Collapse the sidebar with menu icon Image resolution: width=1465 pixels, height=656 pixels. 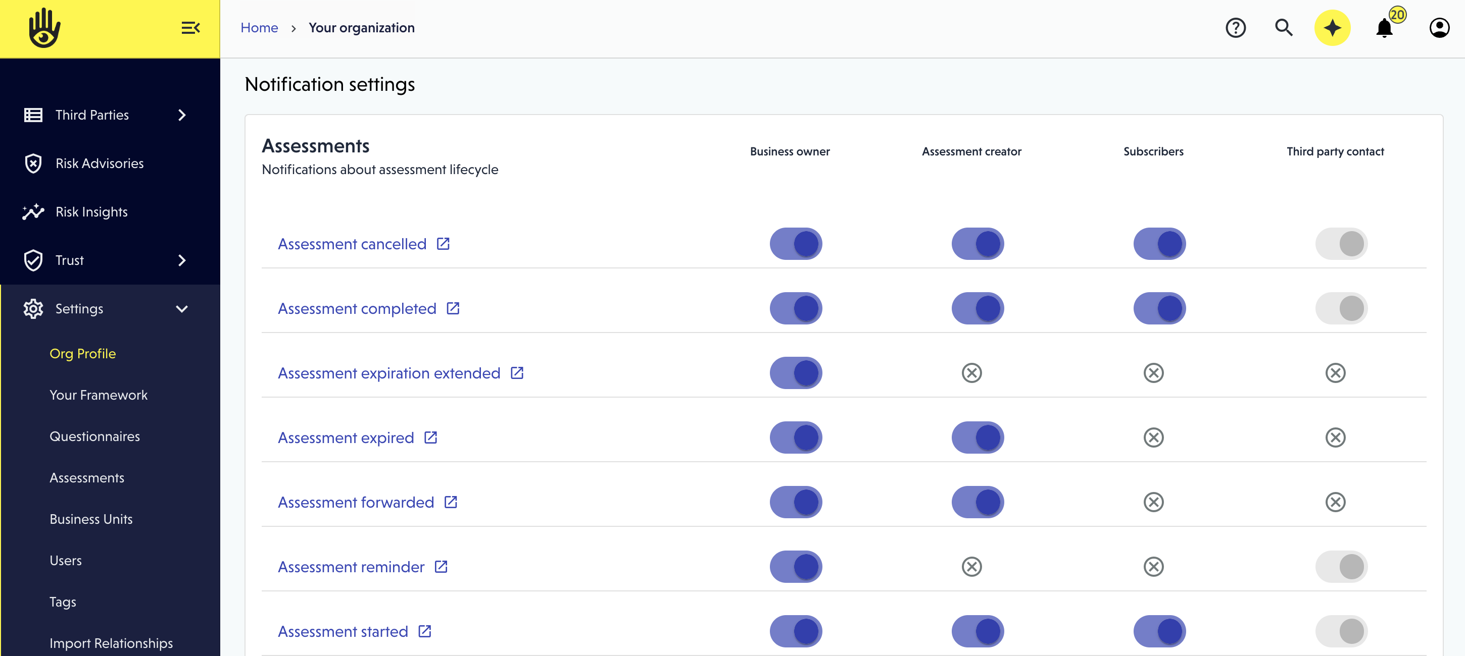point(190,28)
